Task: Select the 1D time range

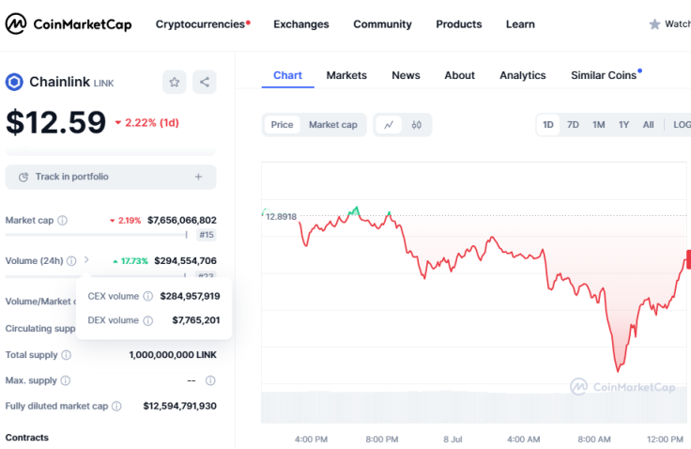Action: [547, 125]
